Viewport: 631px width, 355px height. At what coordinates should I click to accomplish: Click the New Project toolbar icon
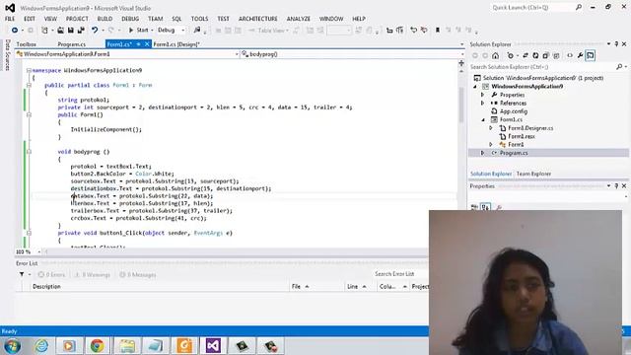pyautogui.click(x=44, y=31)
